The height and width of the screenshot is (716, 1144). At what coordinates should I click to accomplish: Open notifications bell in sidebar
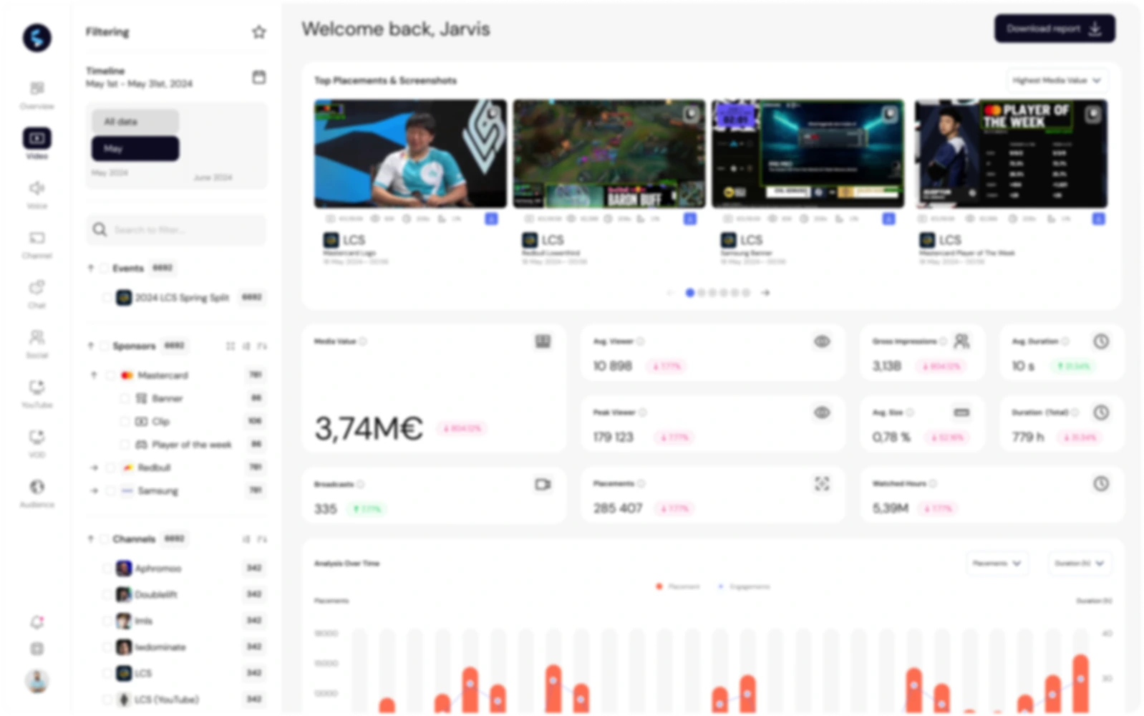tap(37, 622)
